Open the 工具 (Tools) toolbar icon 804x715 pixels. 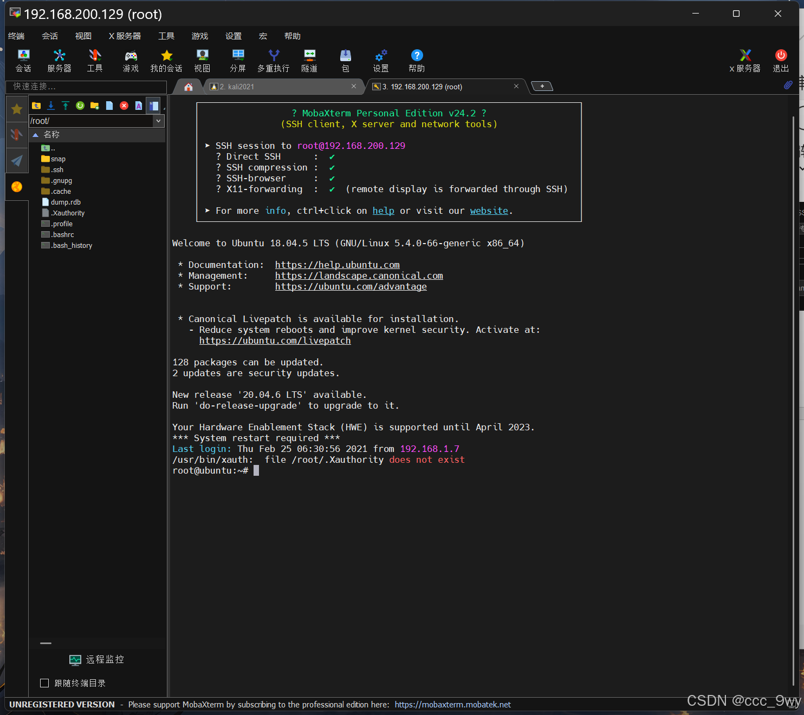[95, 61]
